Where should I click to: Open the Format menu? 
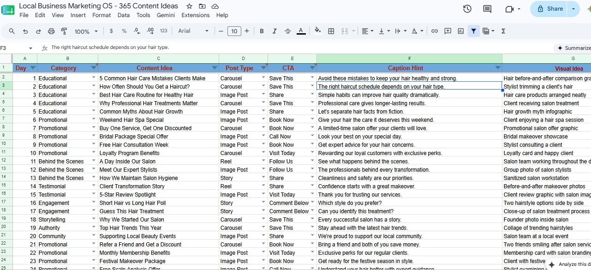(101, 15)
